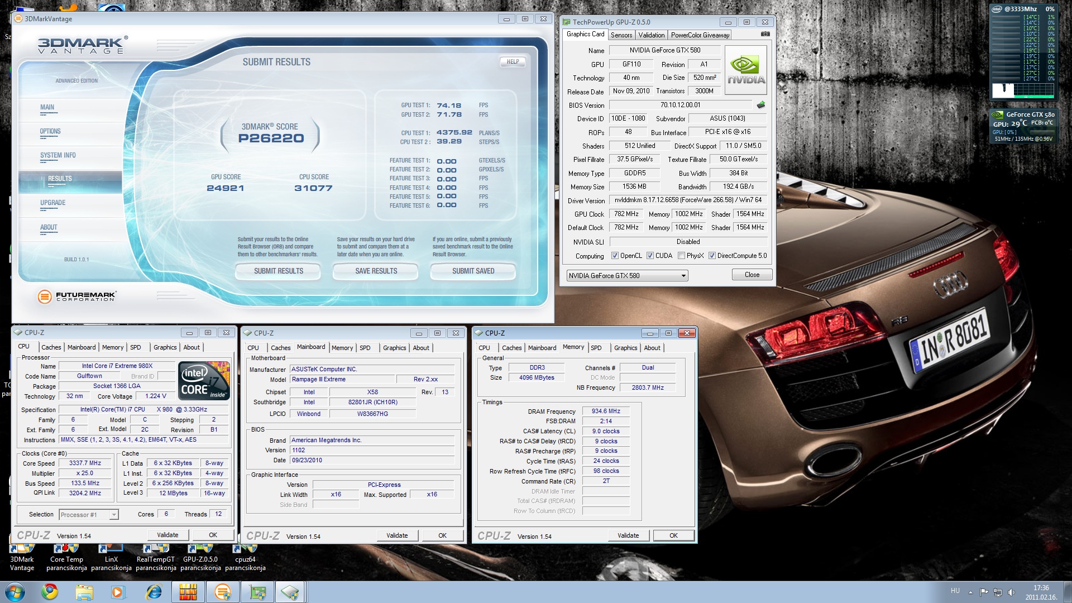Open Google Chrome from the taskbar
The width and height of the screenshot is (1072, 603).
50,591
